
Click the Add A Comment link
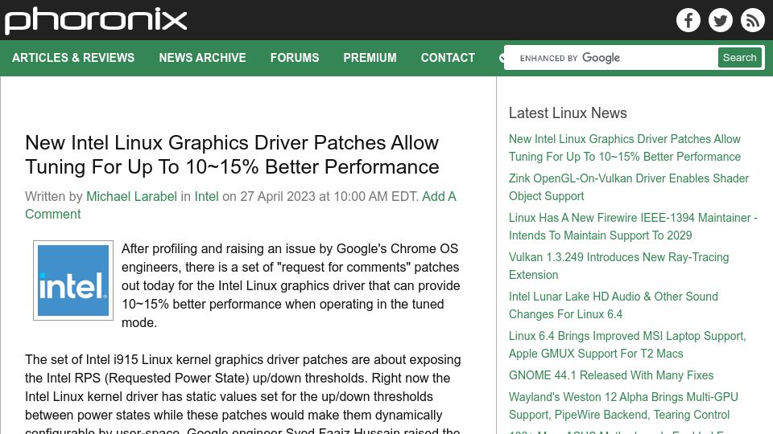[241, 205]
